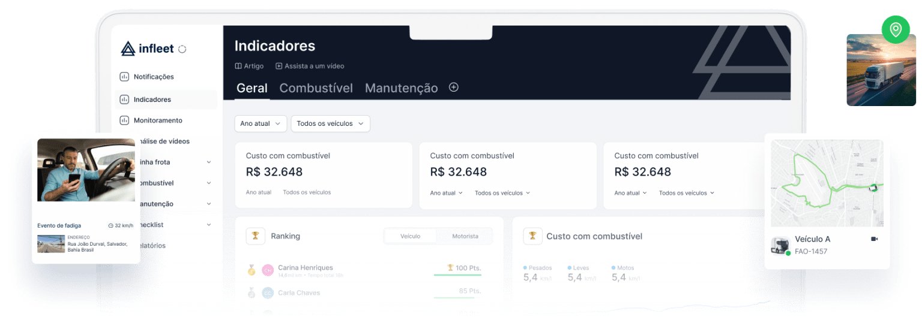
Task: Expand the Manutenção sidebar section
Action: 208,204
